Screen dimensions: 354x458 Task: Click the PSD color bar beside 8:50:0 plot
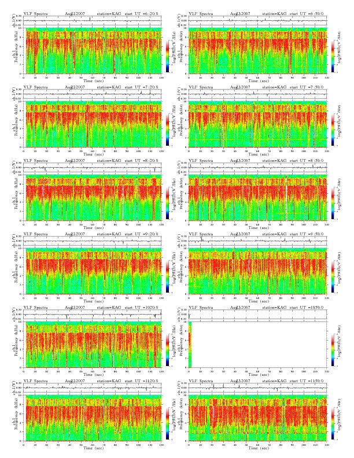[x=333, y=203]
